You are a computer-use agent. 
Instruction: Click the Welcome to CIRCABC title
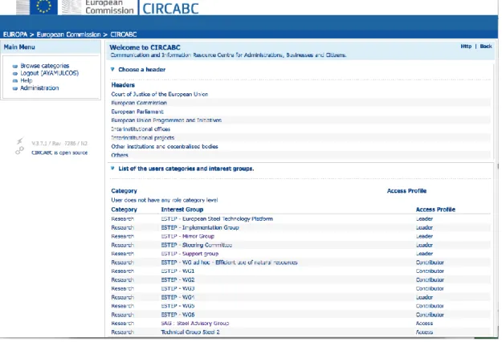tap(145, 47)
